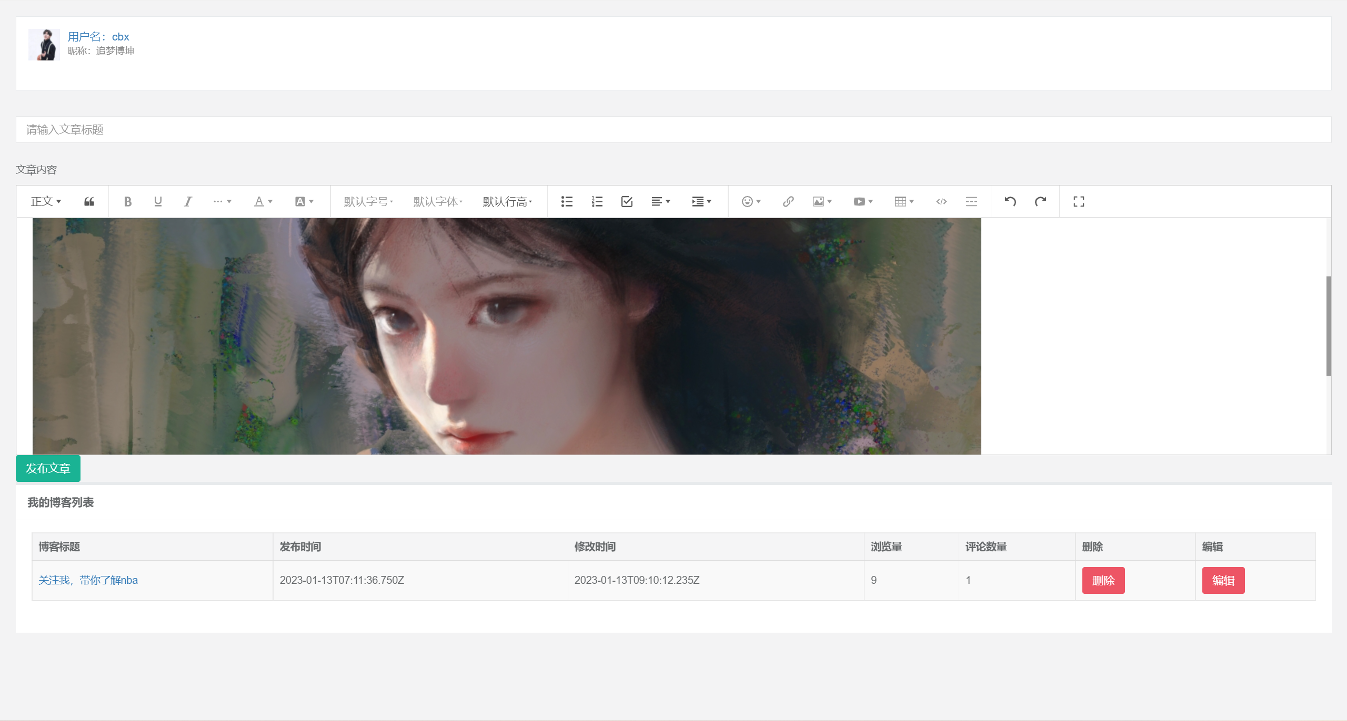Insert a bulleted list
This screenshot has width=1347, height=721.
click(567, 202)
